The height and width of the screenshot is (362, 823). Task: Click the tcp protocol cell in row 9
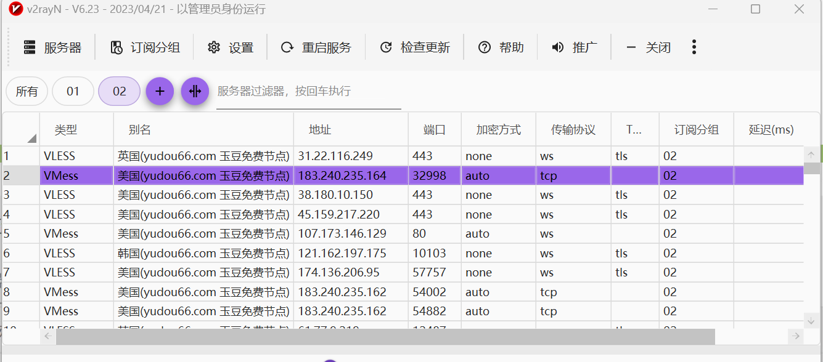pyautogui.click(x=573, y=312)
